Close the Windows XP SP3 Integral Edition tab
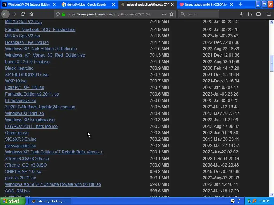The image size is (274, 205). (x=54, y=5)
